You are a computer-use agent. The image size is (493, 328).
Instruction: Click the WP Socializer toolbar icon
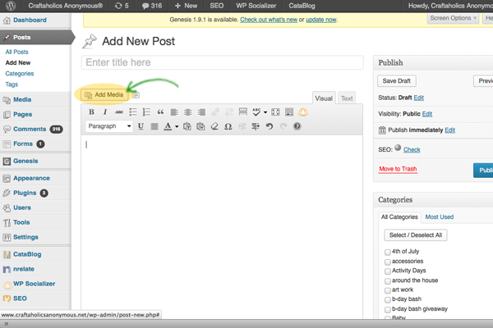click(x=303, y=112)
